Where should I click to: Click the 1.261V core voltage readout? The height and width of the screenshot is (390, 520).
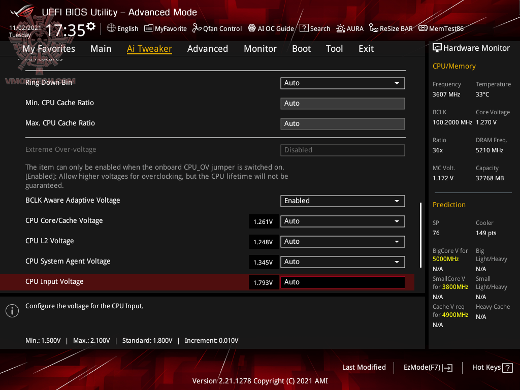pos(264,221)
